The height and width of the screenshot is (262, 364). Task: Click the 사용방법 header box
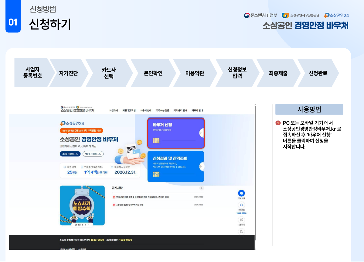click(309, 109)
